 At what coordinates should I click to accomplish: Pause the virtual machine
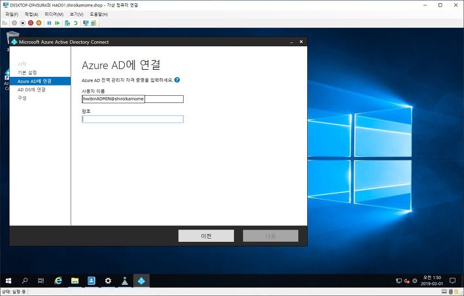point(49,23)
